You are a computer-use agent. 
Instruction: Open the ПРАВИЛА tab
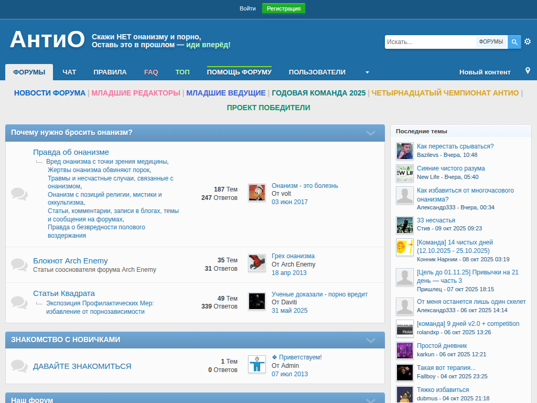pyautogui.click(x=110, y=72)
